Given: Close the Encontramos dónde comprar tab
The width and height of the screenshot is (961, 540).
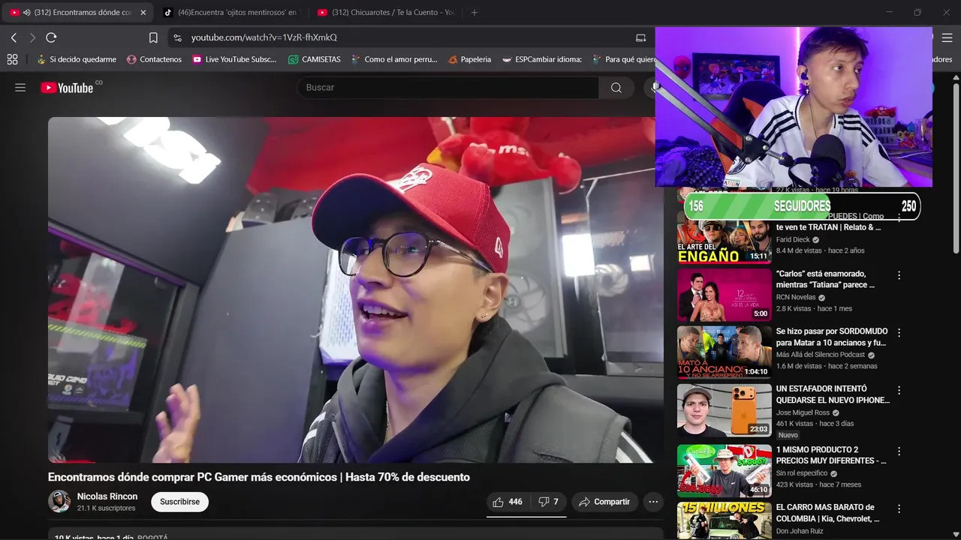Looking at the screenshot, I should coord(143,13).
